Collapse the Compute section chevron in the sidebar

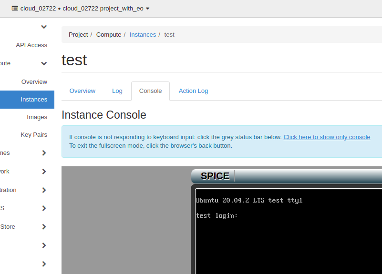(44, 63)
